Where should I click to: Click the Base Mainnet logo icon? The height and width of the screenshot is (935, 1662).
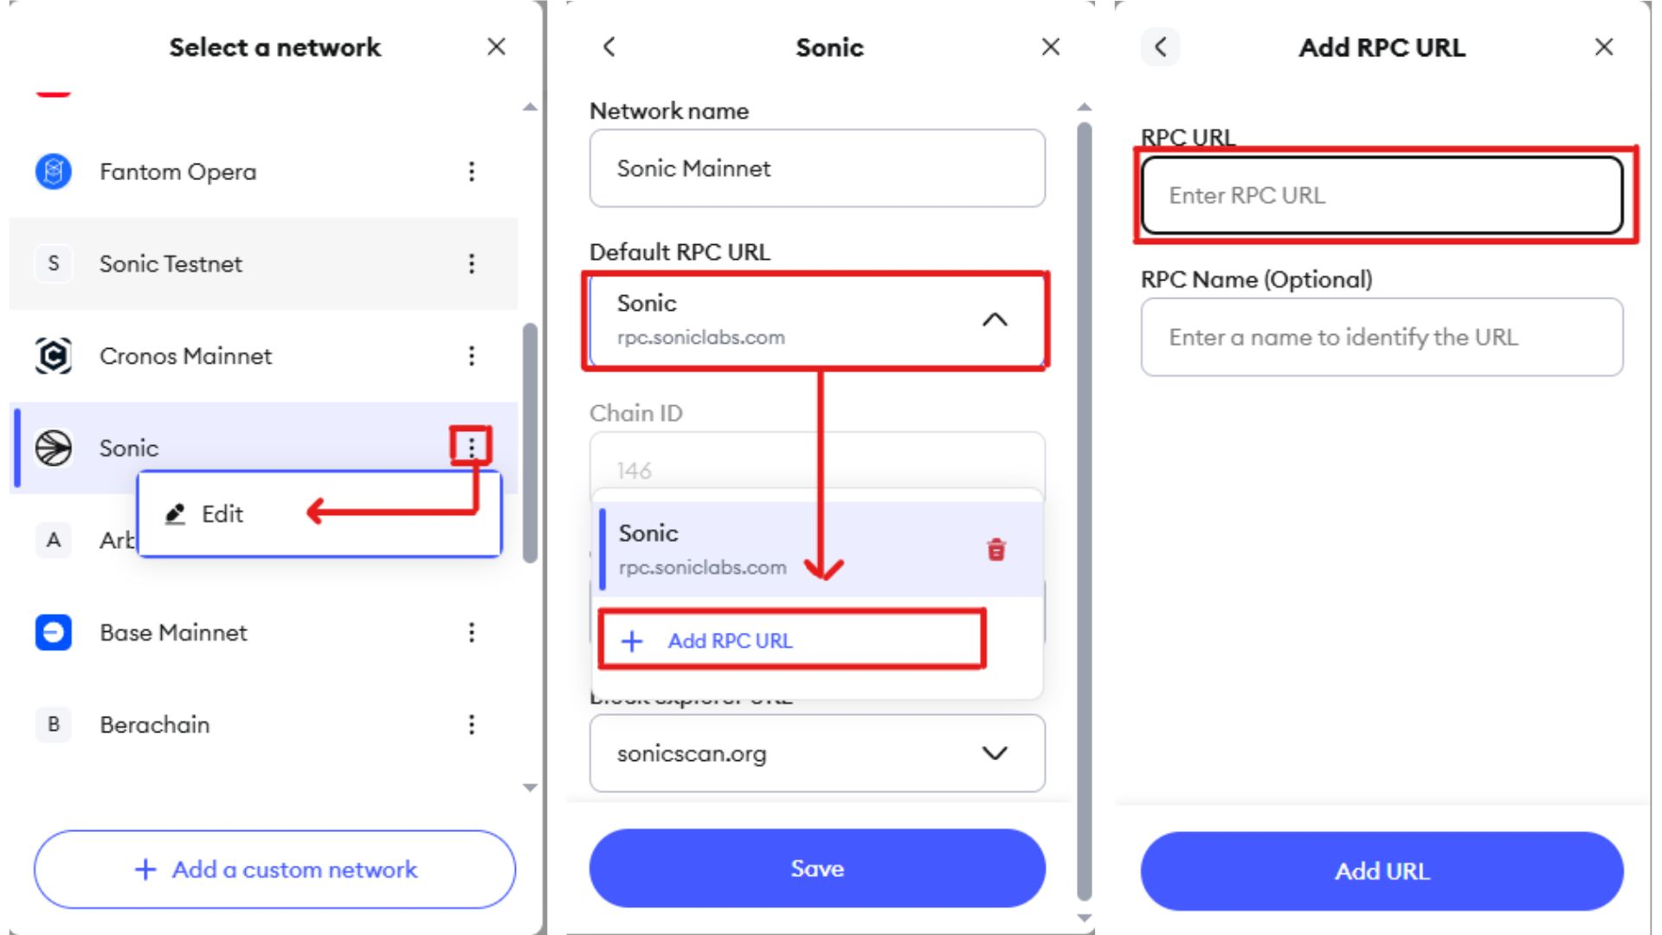pyautogui.click(x=53, y=633)
